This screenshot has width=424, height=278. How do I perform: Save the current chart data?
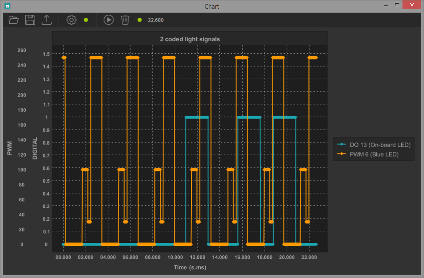pos(30,20)
